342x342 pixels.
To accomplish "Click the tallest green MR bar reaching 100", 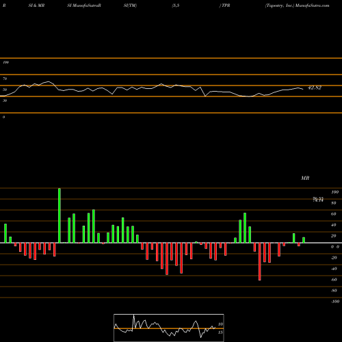I will pos(60,215).
